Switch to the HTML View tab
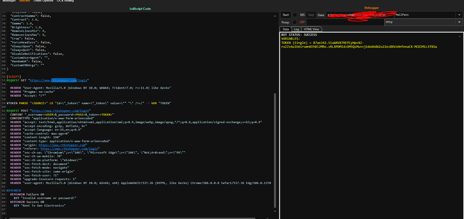The height and width of the screenshot is (219, 464). (311, 29)
